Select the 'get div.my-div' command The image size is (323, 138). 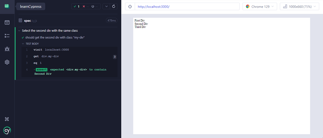coord(69,56)
